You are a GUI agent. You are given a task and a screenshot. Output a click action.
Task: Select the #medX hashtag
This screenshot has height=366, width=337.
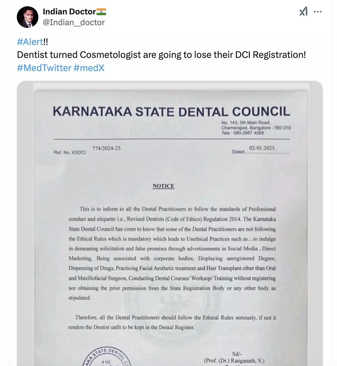click(x=89, y=68)
